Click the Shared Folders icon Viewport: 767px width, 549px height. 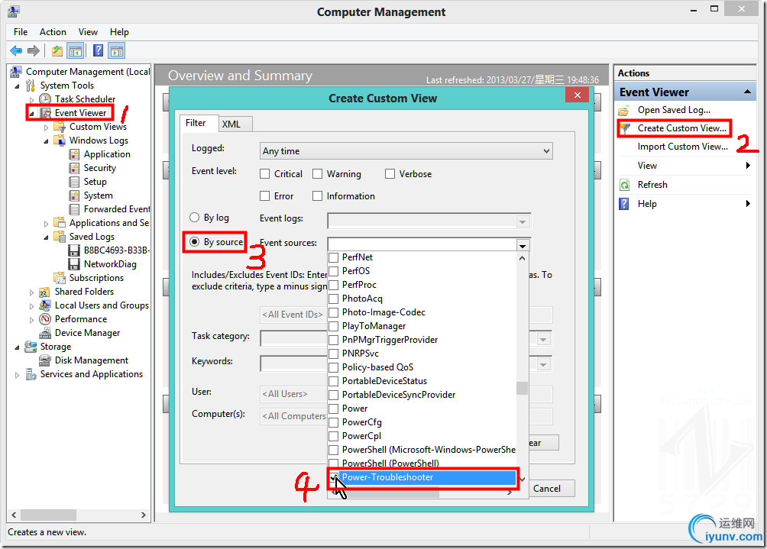point(45,292)
